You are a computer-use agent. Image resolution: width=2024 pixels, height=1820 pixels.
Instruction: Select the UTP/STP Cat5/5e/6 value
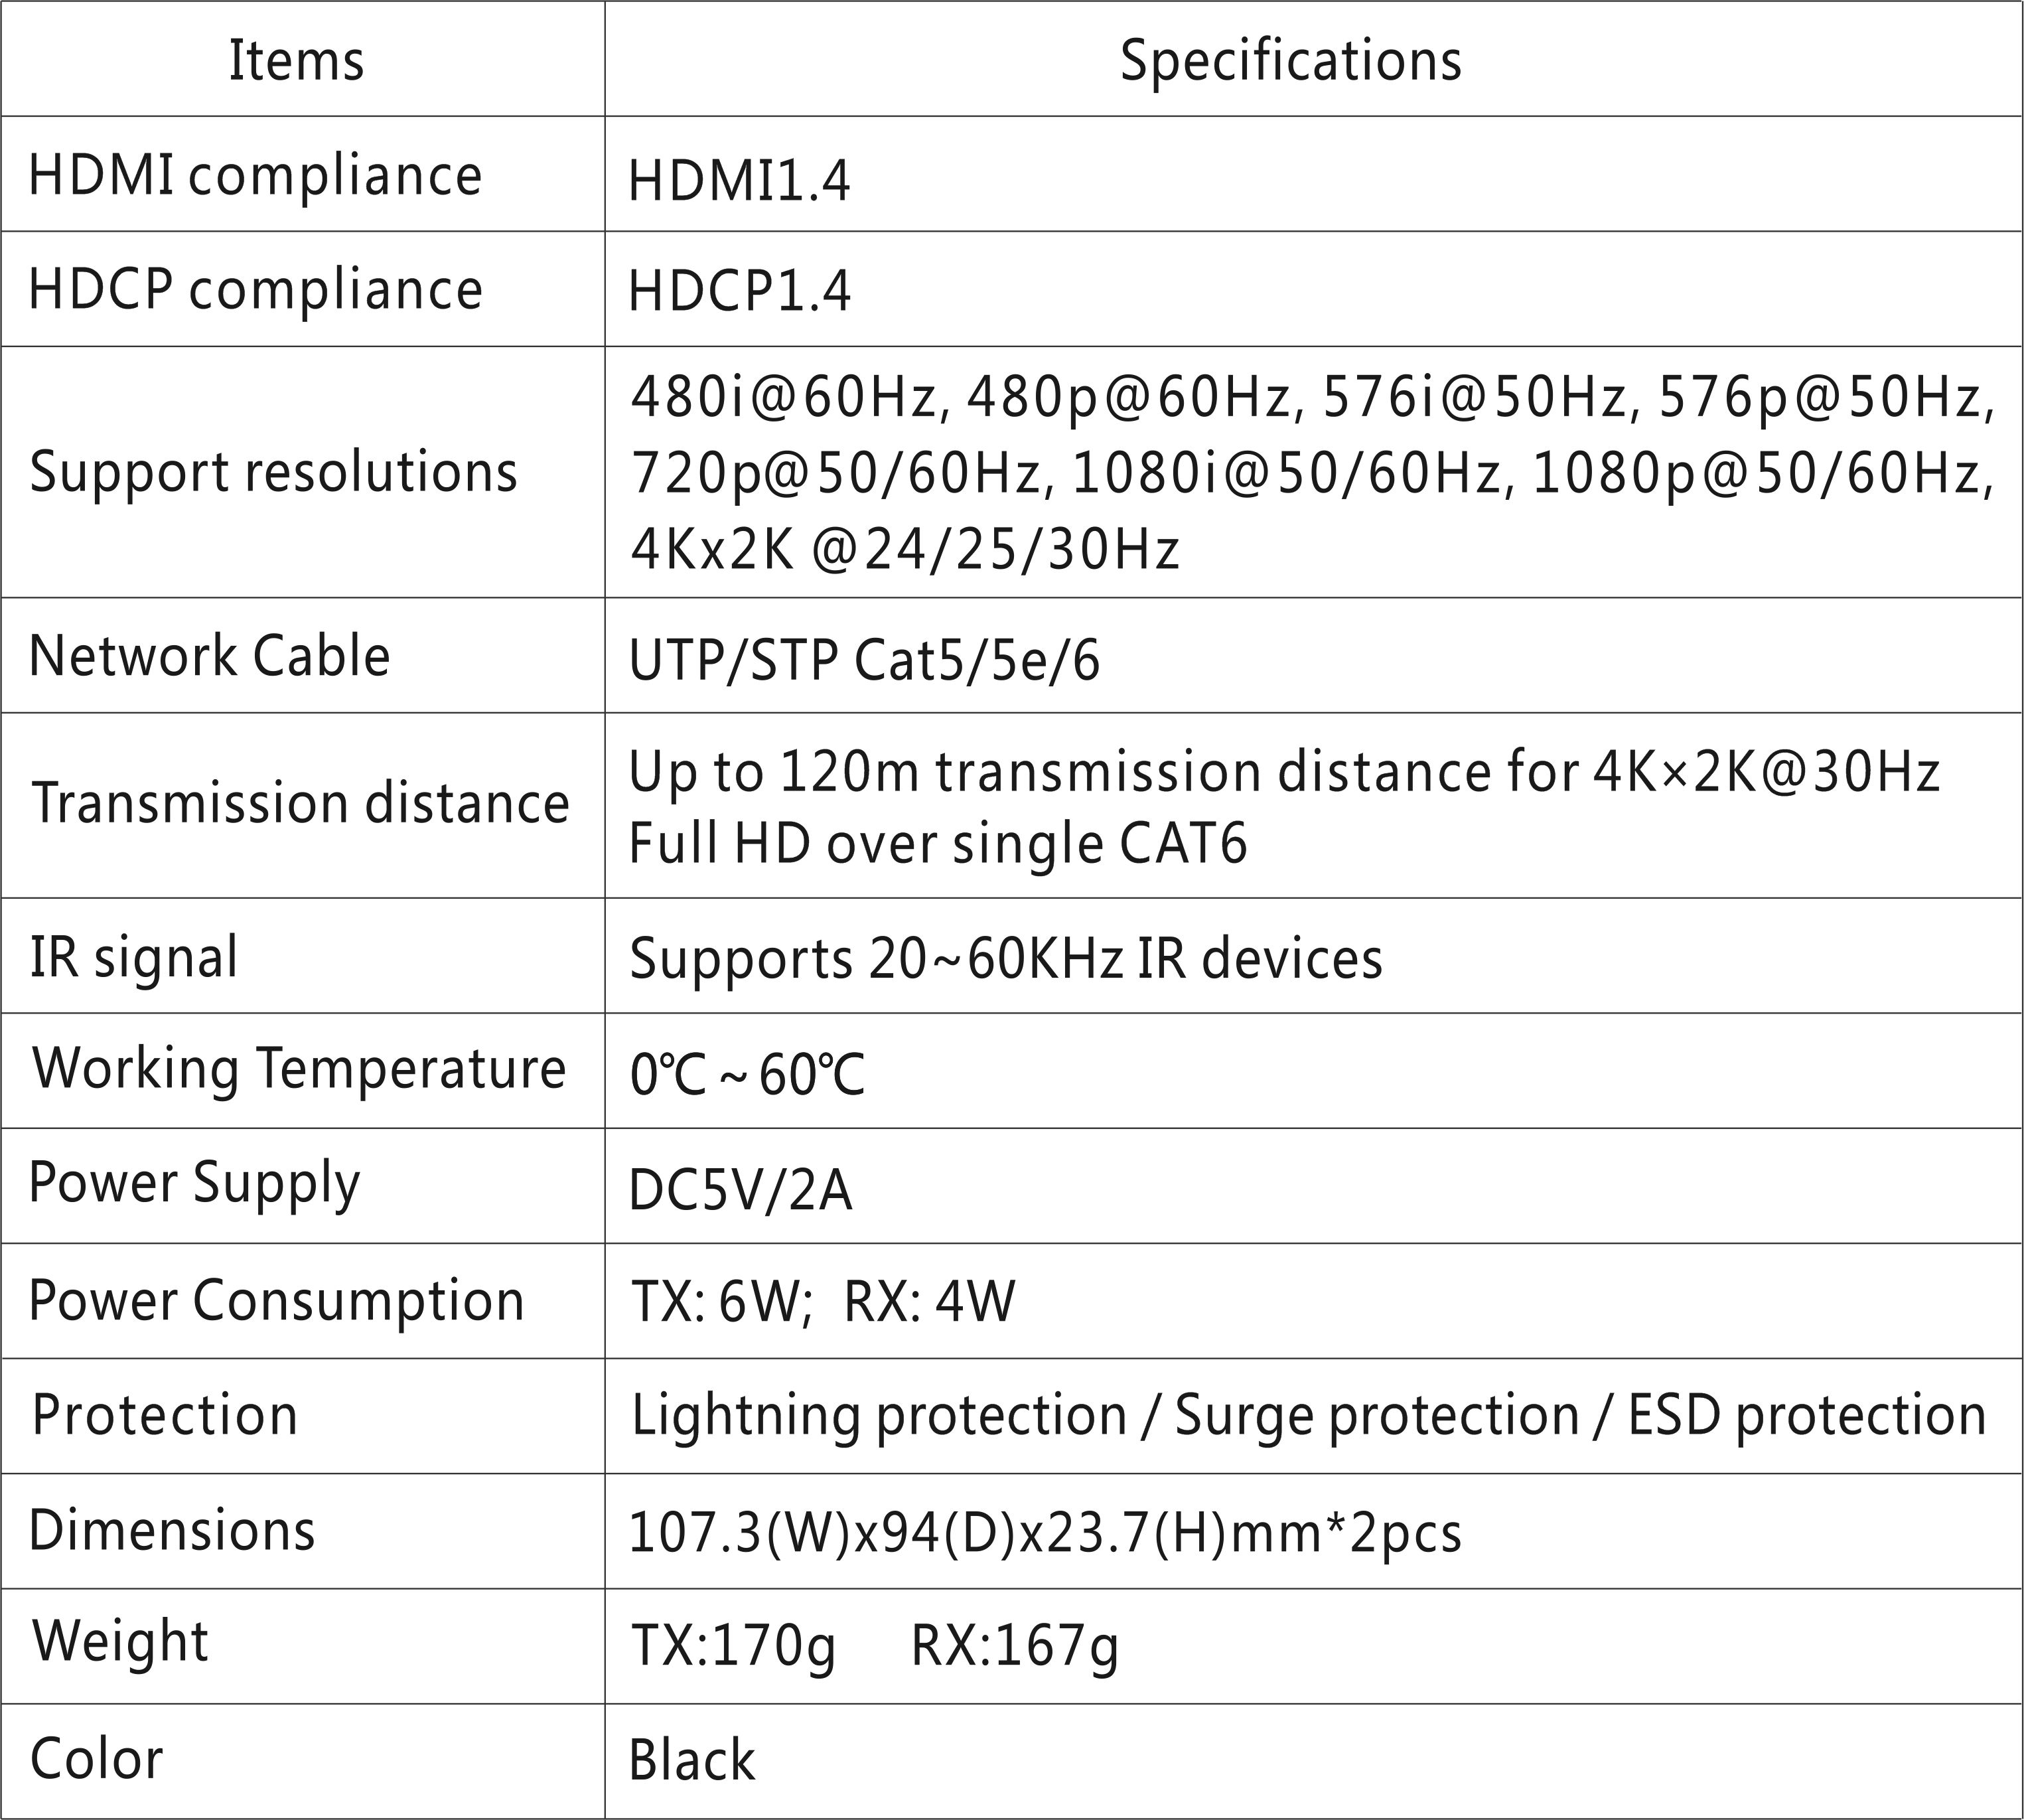click(x=864, y=661)
